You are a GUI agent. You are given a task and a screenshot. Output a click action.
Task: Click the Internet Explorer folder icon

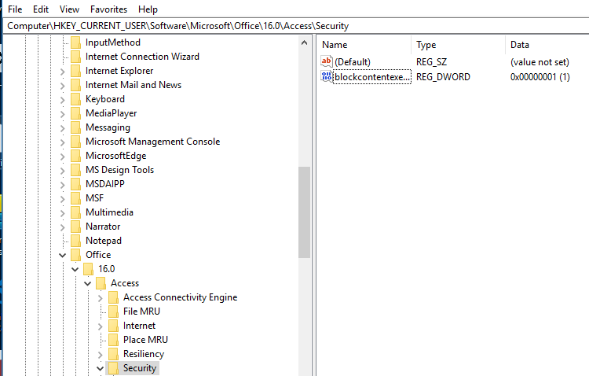pos(75,71)
